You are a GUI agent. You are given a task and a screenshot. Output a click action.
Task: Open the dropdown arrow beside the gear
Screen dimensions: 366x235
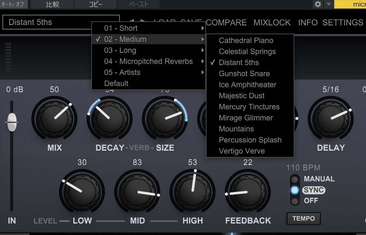328,5
